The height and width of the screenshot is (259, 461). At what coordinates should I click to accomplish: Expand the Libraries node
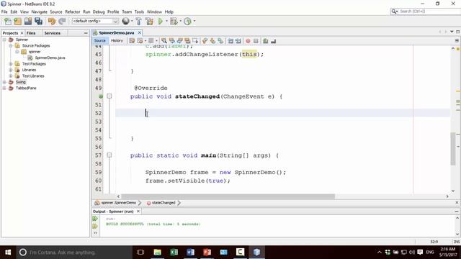pyautogui.click(x=11, y=70)
